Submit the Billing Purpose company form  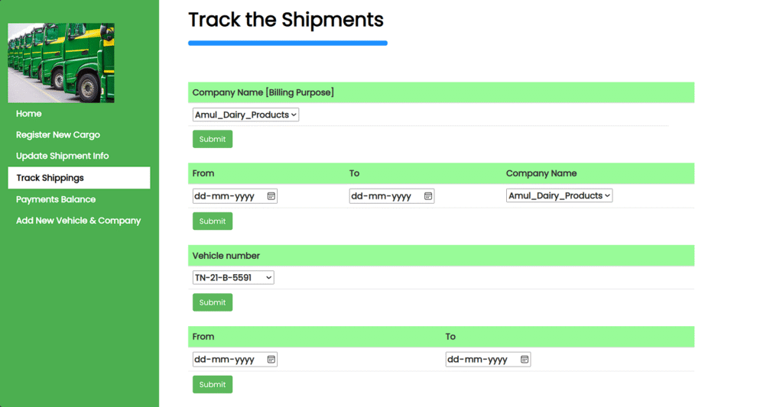coord(213,139)
